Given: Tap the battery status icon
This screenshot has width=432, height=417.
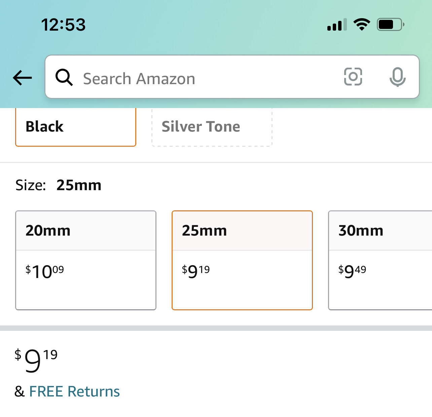Looking at the screenshot, I should tap(390, 25).
